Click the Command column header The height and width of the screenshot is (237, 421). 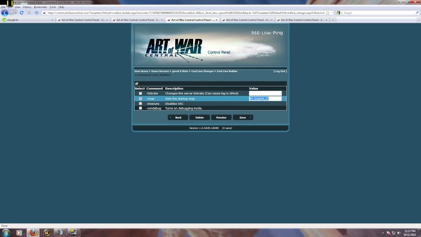[x=154, y=88]
